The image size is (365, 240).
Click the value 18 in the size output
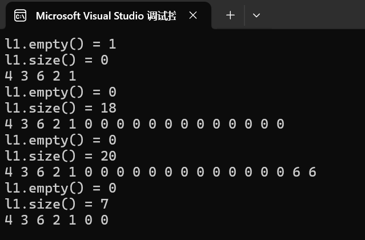coord(108,108)
